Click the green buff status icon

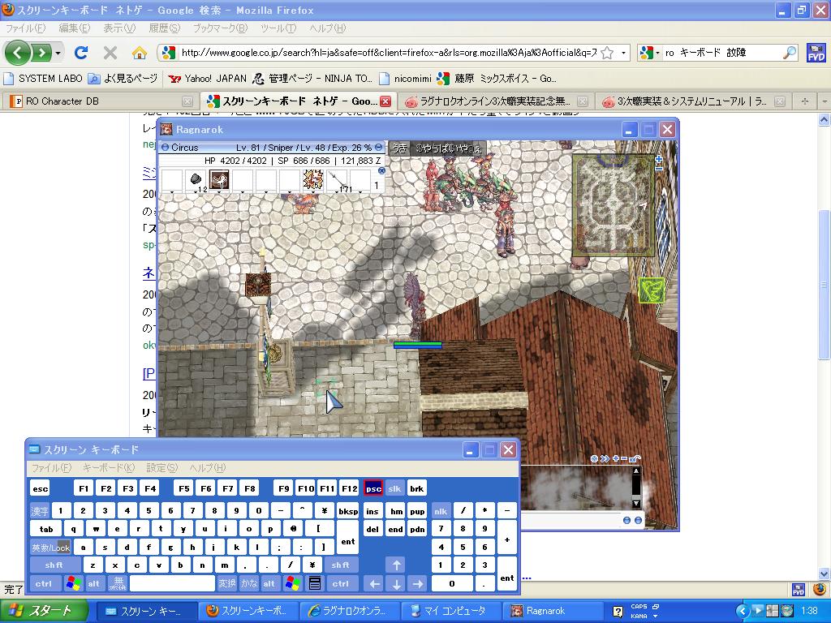(x=652, y=290)
